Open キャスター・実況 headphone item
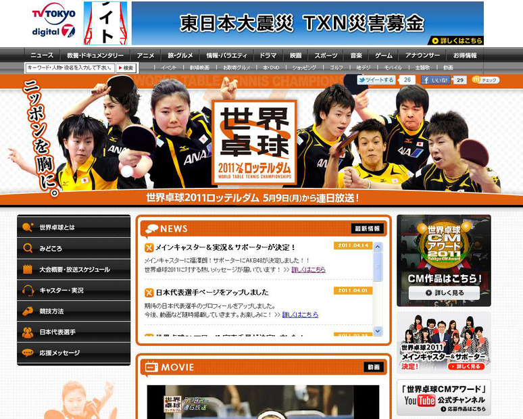The width and height of the screenshot is (523, 419). point(74,290)
